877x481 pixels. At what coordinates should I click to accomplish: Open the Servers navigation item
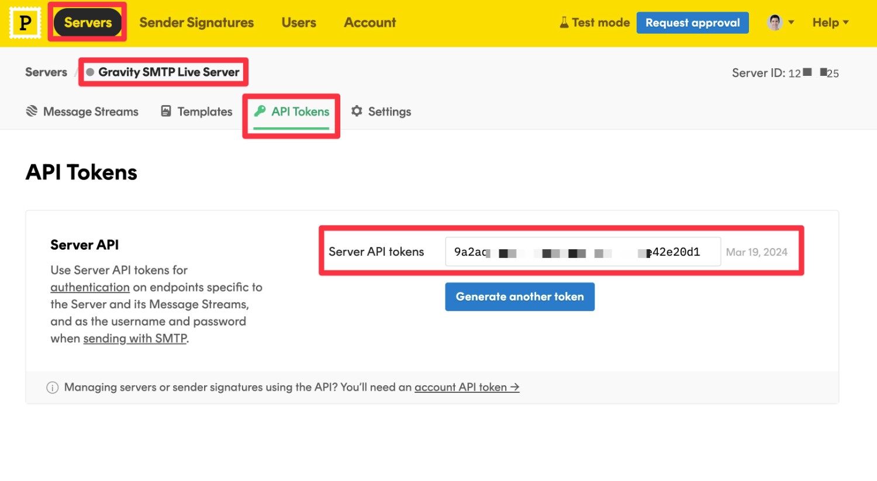point(88,23)
